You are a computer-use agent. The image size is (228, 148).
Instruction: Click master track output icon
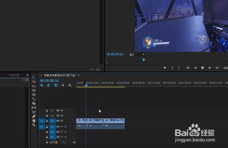[x=74, y=142]
